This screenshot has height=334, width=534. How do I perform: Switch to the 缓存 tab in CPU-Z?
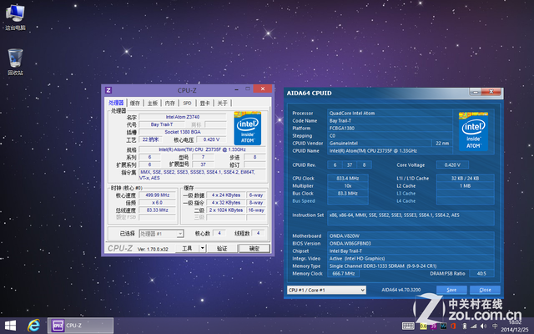click(135, 104)
